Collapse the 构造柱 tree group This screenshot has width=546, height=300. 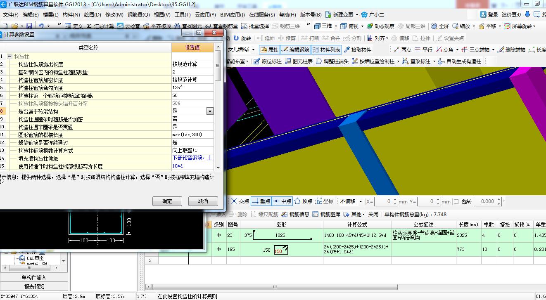(9, 57)
